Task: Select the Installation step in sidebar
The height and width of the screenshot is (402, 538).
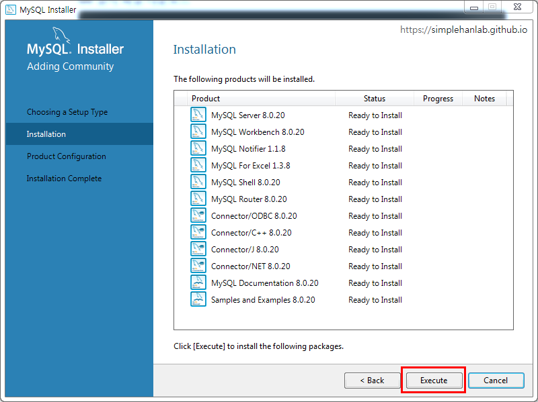Action: (x=79, y=134)
